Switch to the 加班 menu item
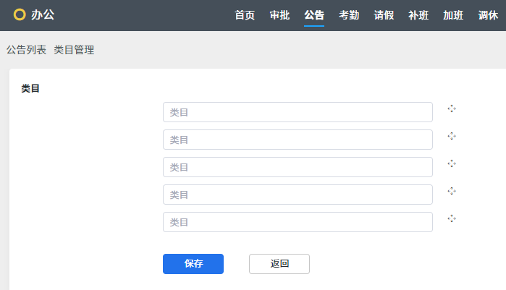 point(453,15)
